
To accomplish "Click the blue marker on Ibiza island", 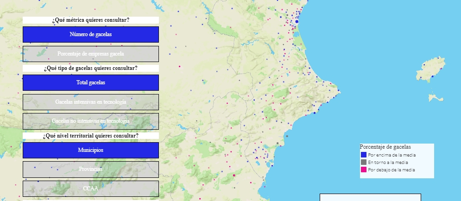I will [432, 76].
